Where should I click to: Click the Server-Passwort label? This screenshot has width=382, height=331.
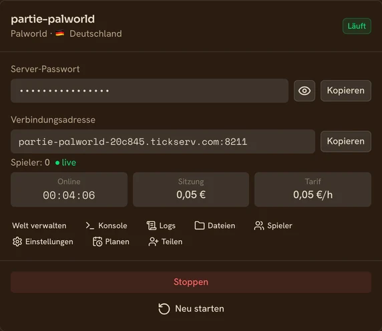tap(45, 69)
